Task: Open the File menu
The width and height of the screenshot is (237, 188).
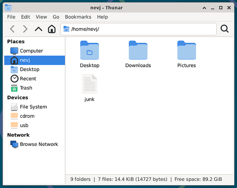Action: pos(11,17)
